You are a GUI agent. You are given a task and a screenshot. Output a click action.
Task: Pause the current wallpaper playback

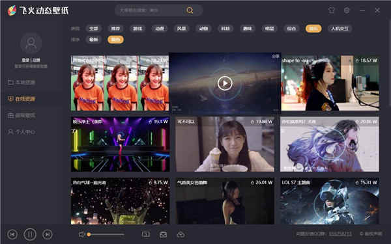(x=30, y=234)
